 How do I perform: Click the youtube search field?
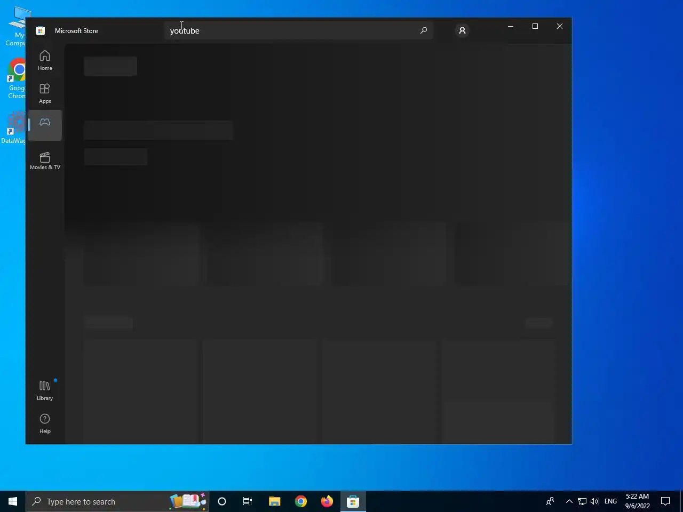click(299, 30)
